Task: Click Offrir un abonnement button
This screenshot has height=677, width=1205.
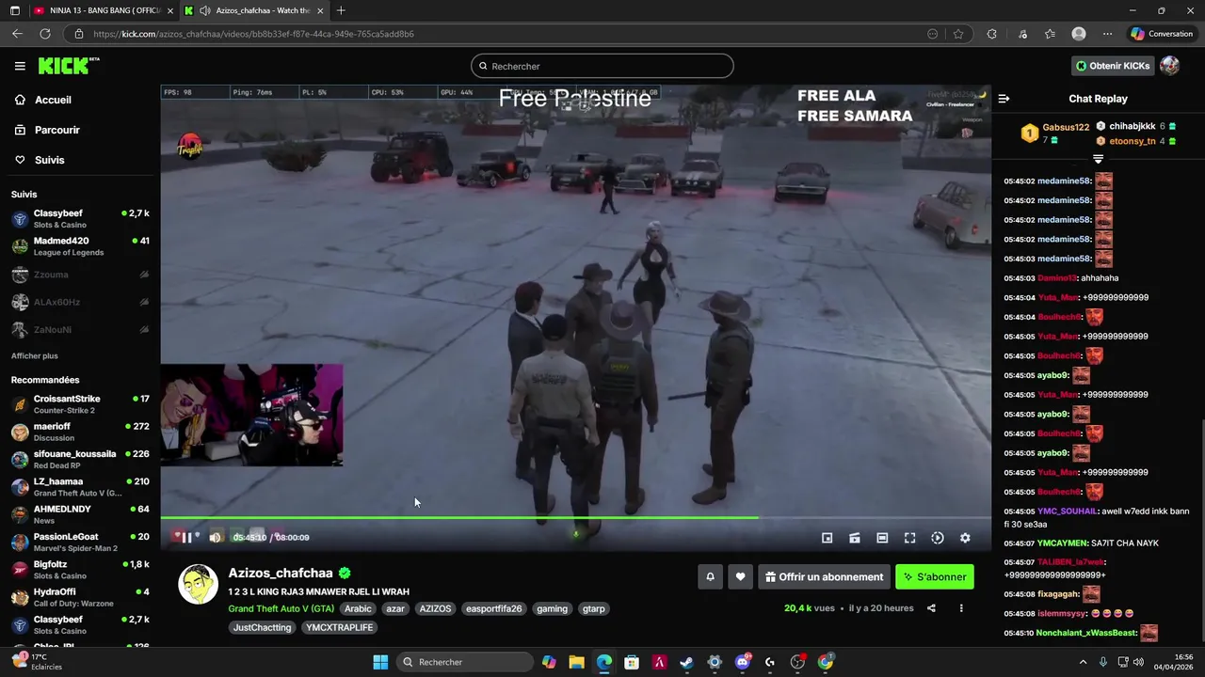Action: pyautogui.click(x=824, y=577)
